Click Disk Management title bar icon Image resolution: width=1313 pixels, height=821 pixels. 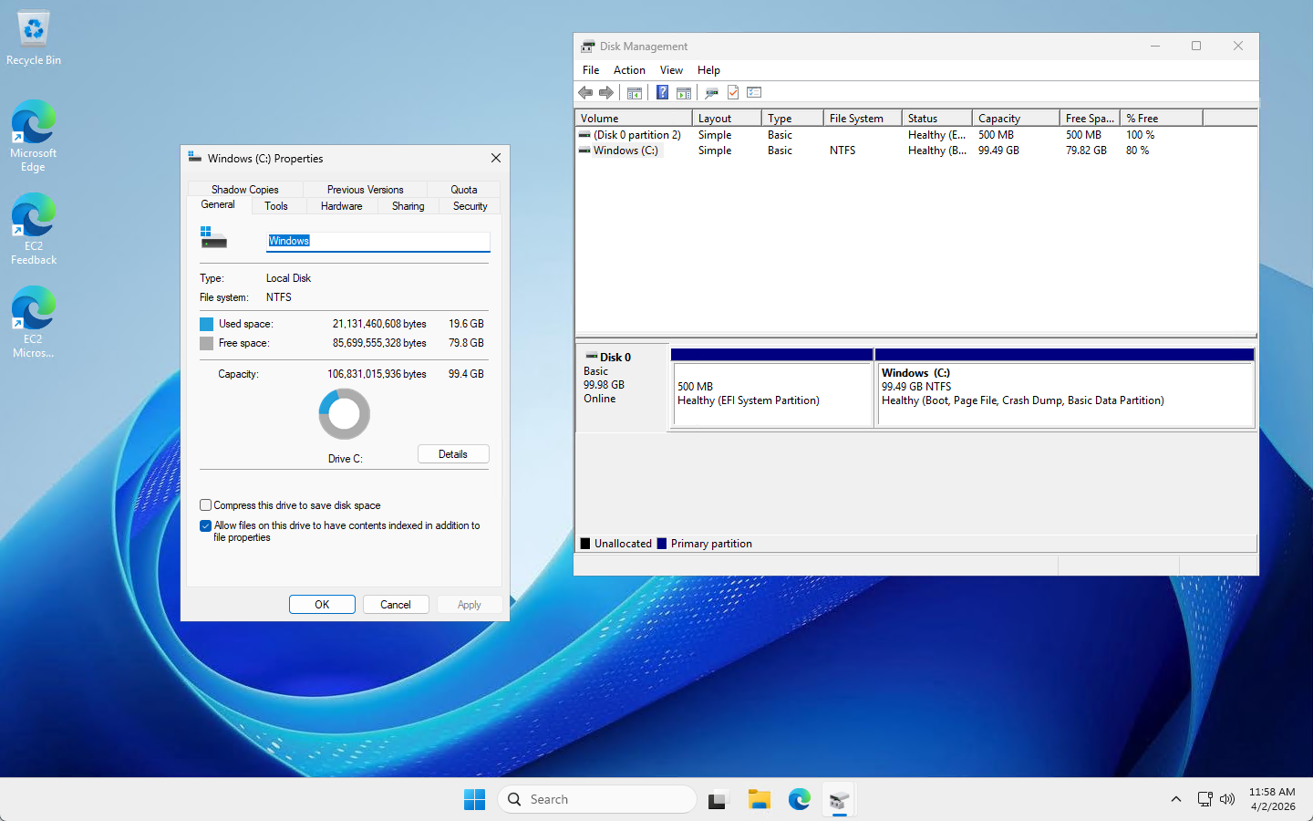pos(588,46)
